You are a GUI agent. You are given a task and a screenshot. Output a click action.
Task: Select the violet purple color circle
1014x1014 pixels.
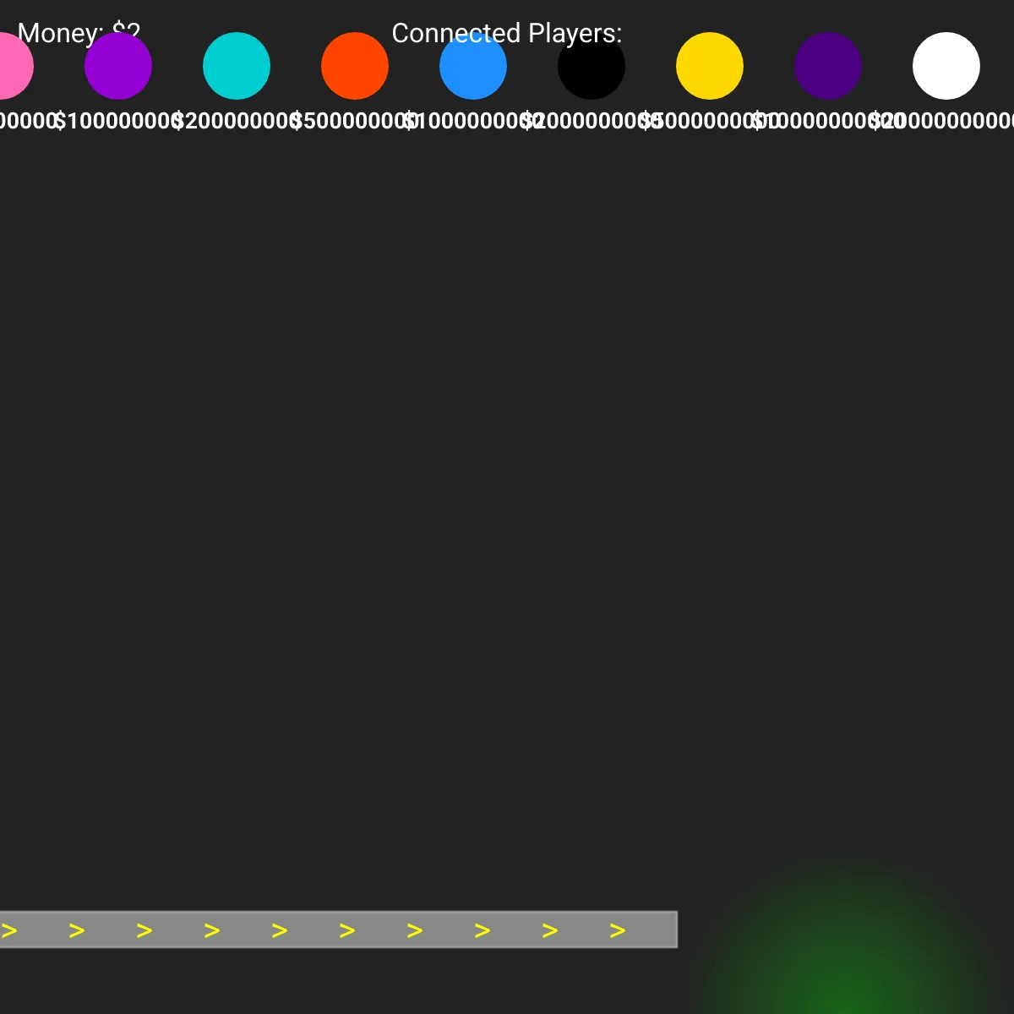click(118, 66)
